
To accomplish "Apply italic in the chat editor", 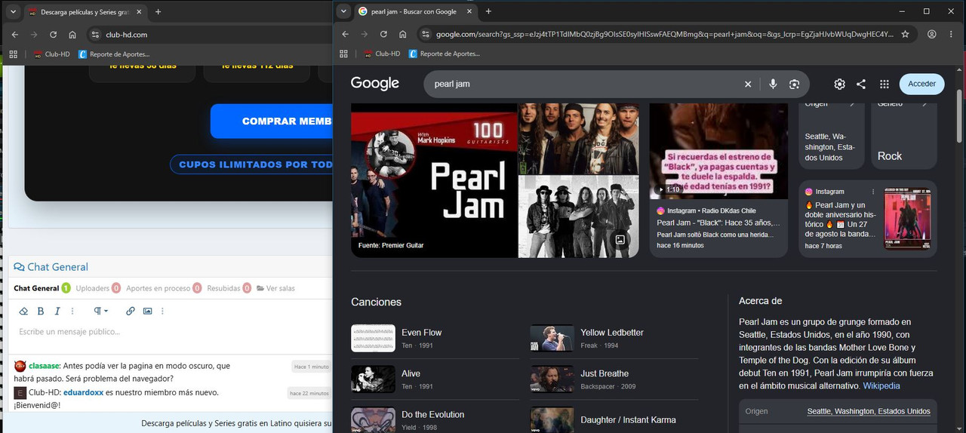I will click(x=57, y=311).
